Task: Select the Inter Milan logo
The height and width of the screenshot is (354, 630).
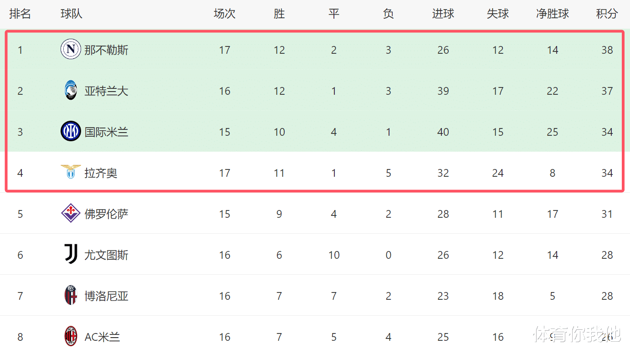Action: pyautogui.click(x=71, y=131)
